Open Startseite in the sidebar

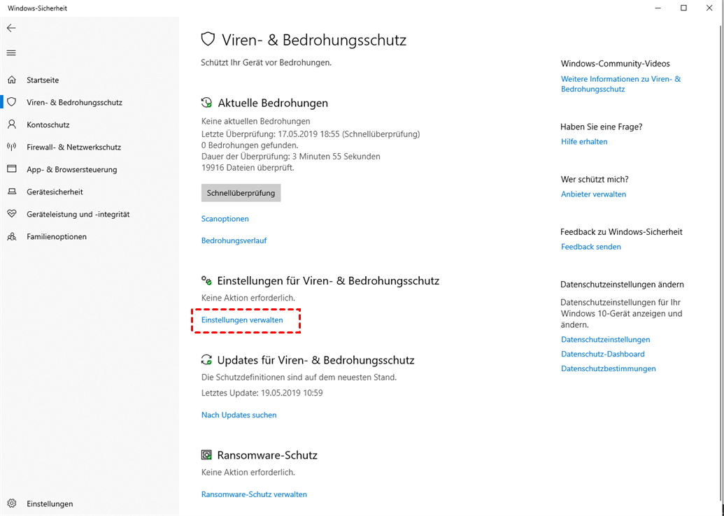[43, 80]
